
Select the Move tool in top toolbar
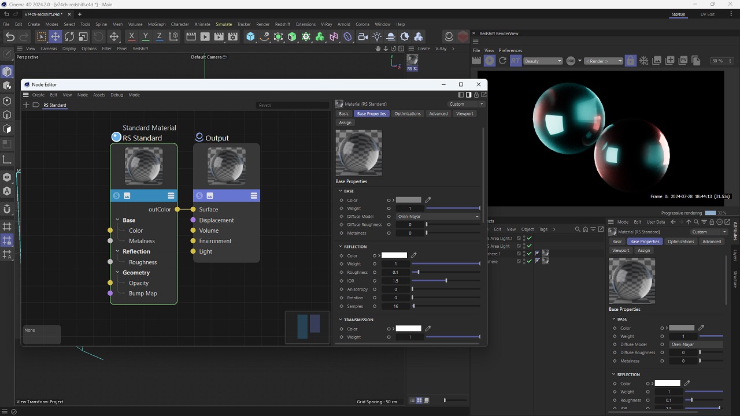(x=55, y=37)
